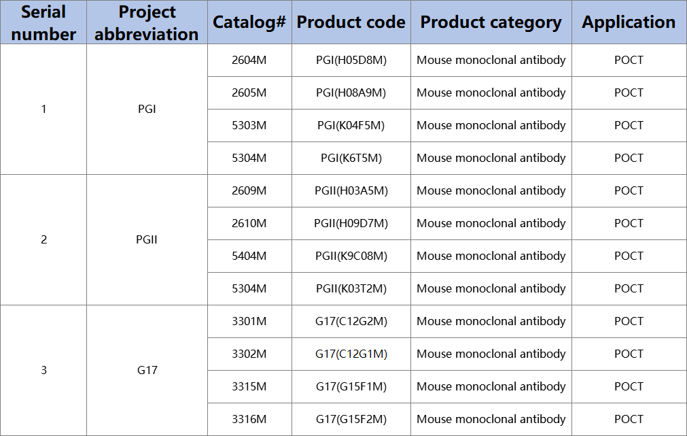Select product code PGII(K03T2M)
Viewport: 687px width, 436px height.
click(351, 288)
